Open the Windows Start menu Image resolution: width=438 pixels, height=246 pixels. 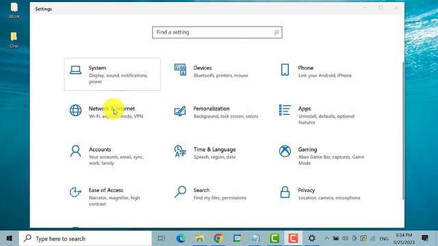[9, 238]
